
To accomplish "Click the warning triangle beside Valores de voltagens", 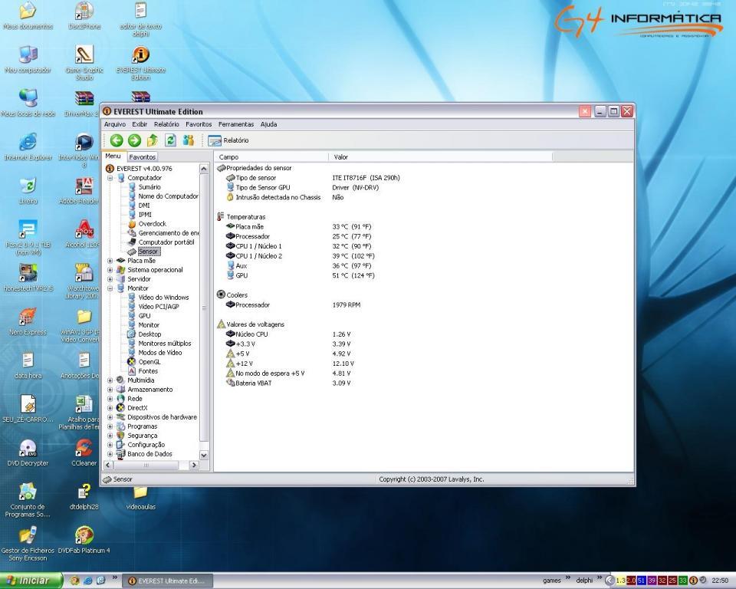I will point(221,324).
